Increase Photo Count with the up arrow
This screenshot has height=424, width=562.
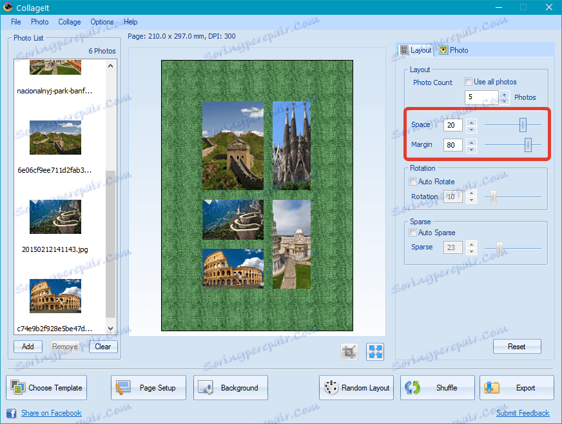504,94
